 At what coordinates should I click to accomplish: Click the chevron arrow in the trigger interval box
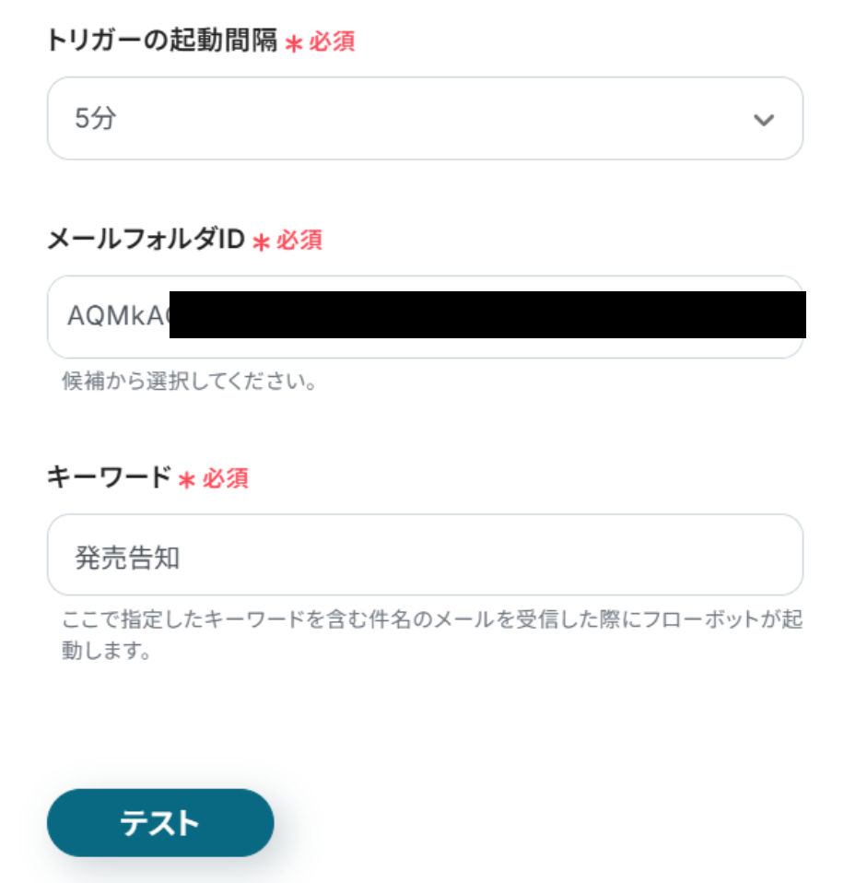(x=763, y=120)
